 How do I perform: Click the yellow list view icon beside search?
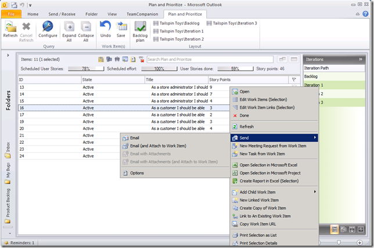(101, 59)
